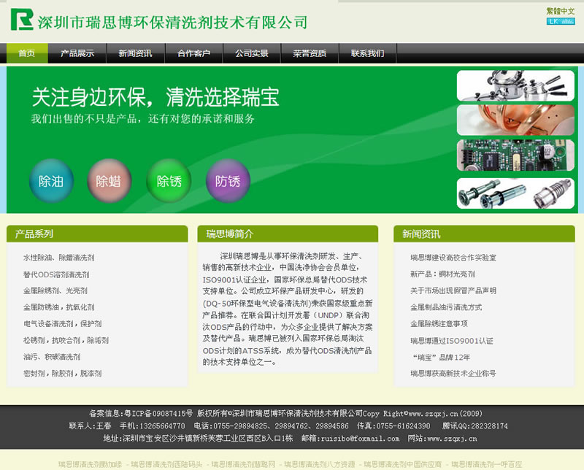Open footer link 瑞思博清洗剂勤加缘
The image size is (584, 470).
[90, 464]
